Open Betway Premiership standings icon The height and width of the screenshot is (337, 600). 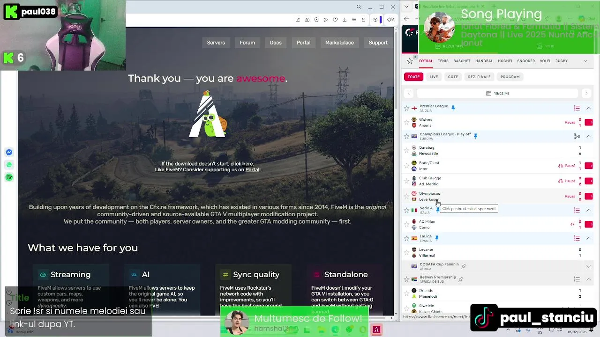click(x=577, y=279)
